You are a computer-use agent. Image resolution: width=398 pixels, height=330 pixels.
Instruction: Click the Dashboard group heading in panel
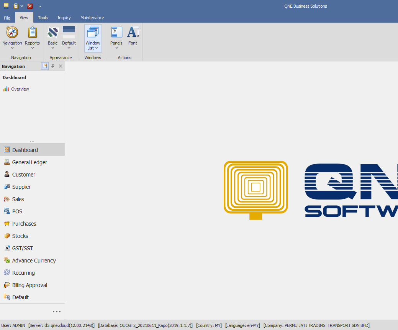coord(14,77)
